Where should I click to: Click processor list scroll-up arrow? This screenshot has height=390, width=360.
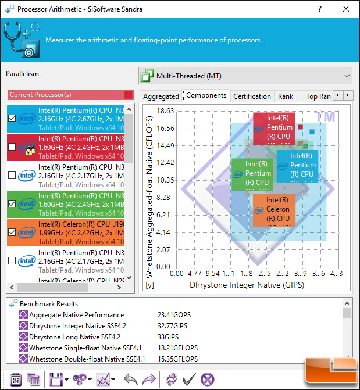tap(129, 109)
